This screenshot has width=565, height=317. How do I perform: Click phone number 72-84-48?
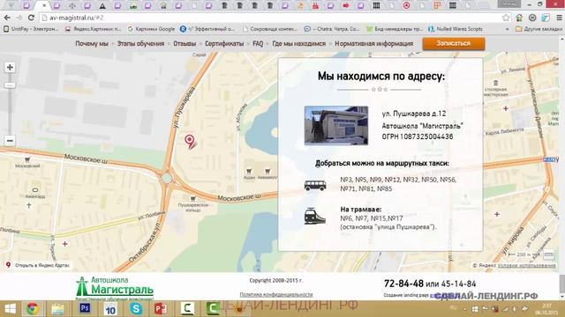click(403, 284)
